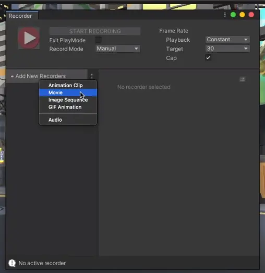
Task: Click the Record Mode label
Action: coord(66,49)
